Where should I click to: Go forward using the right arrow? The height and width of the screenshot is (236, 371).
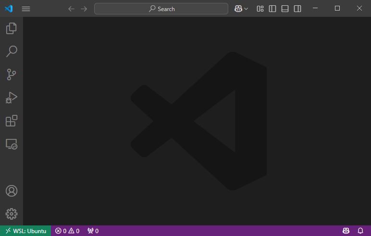point(84,9)
